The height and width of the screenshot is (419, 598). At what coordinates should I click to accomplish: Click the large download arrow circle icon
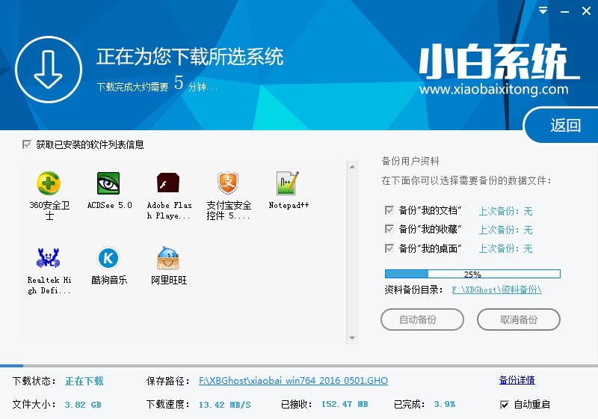tap(49, 70)
